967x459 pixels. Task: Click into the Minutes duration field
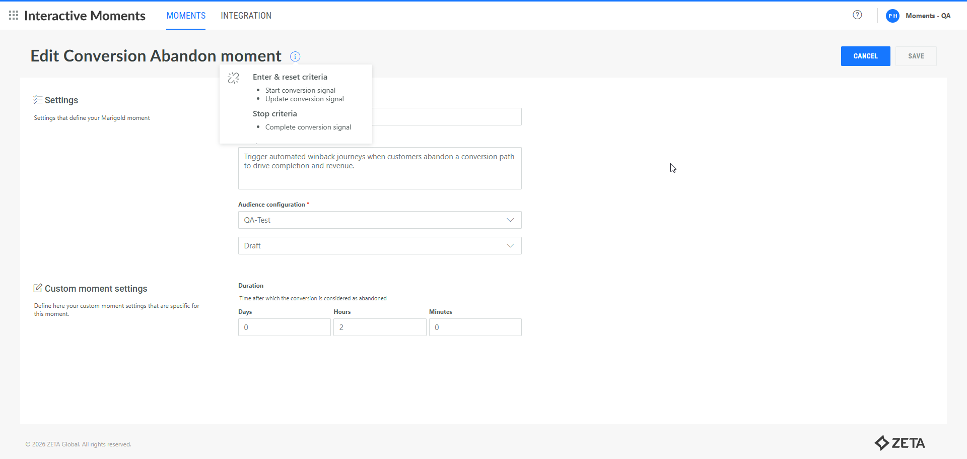pos(475,327)
